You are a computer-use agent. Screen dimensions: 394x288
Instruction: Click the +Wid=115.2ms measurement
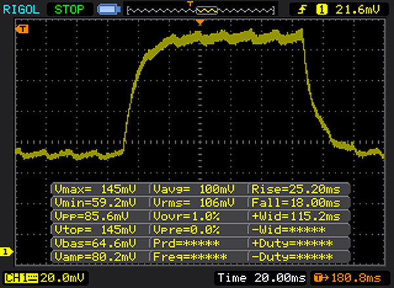coord(296,216)
